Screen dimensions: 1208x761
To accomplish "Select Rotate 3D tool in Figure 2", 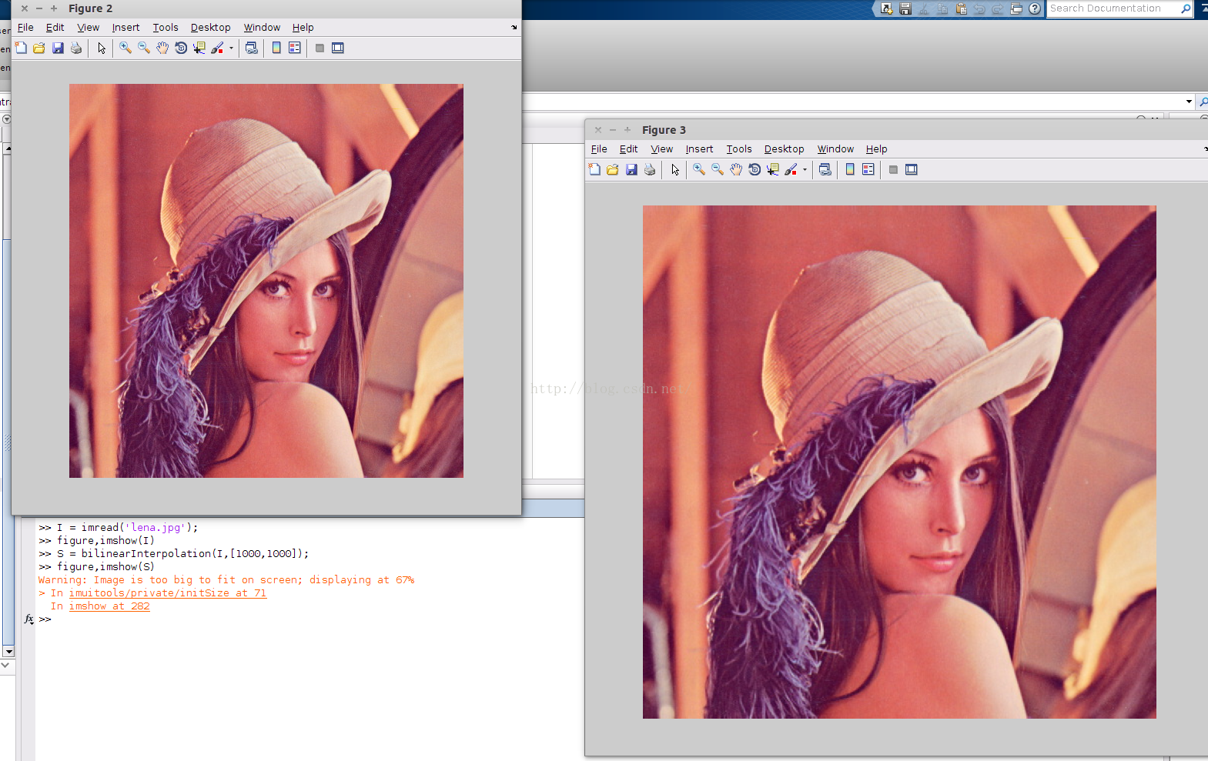I will coord(181,48).
